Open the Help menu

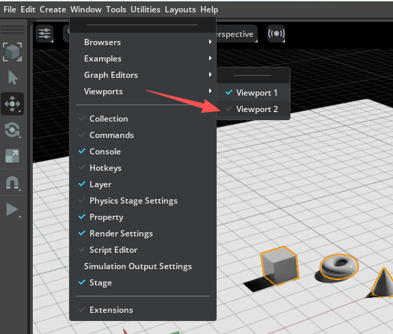pos(209,10)
